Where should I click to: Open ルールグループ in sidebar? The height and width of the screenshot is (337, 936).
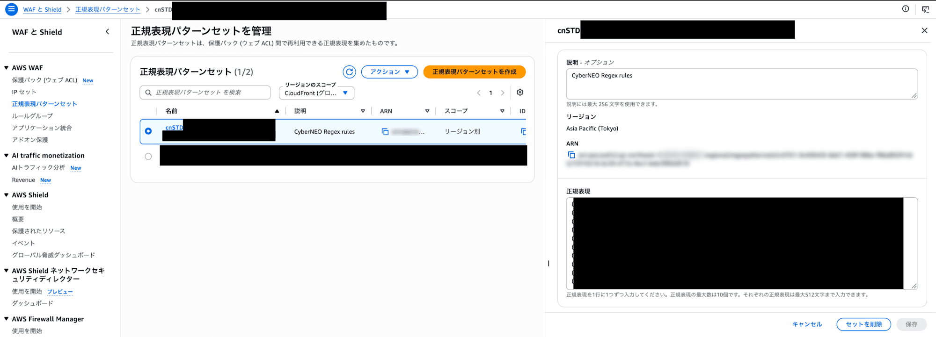tap(32, 116)
